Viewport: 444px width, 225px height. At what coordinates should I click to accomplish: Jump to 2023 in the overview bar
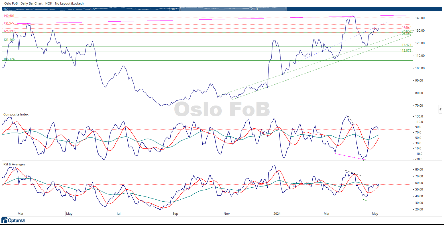[174, 9]
